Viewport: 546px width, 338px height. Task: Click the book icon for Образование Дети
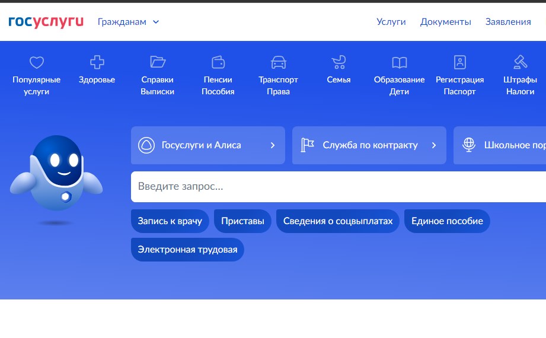399,63
